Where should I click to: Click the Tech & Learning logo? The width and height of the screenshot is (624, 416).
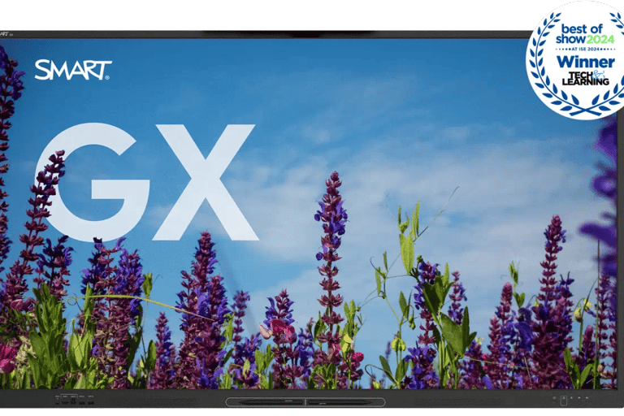585,78
